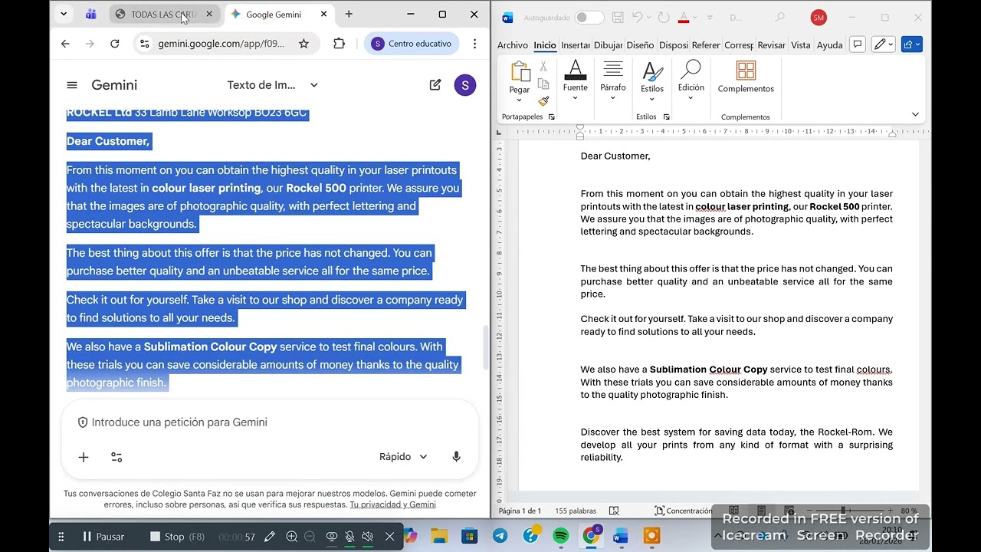Expand the Fuente group
This screenshot has width=981, height=552.
[x=575, y=80]
